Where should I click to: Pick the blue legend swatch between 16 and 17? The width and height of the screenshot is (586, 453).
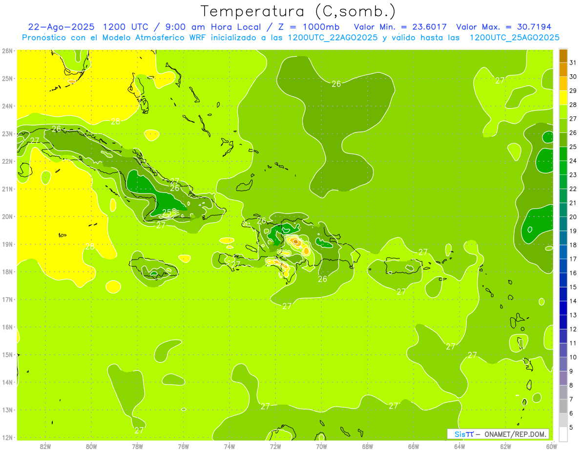pyautogui.click(x=563, y=266)
